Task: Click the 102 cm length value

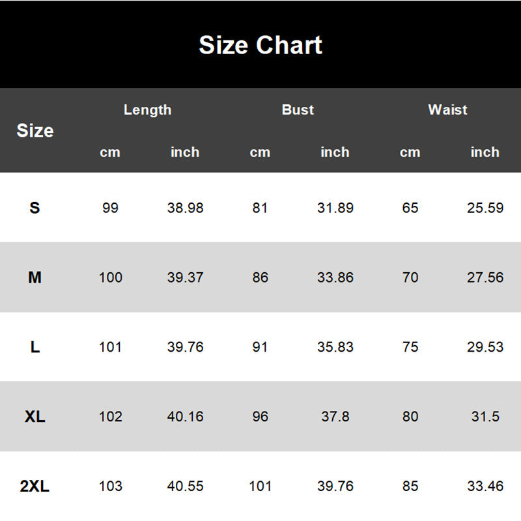Action: click(110, 417)
